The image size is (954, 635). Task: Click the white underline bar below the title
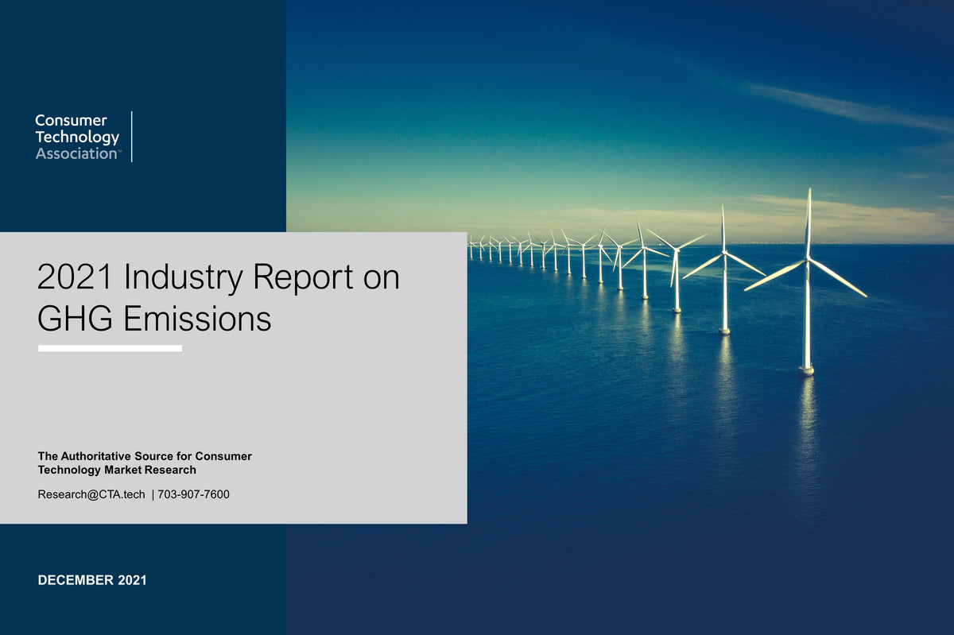tap(110, 347)
